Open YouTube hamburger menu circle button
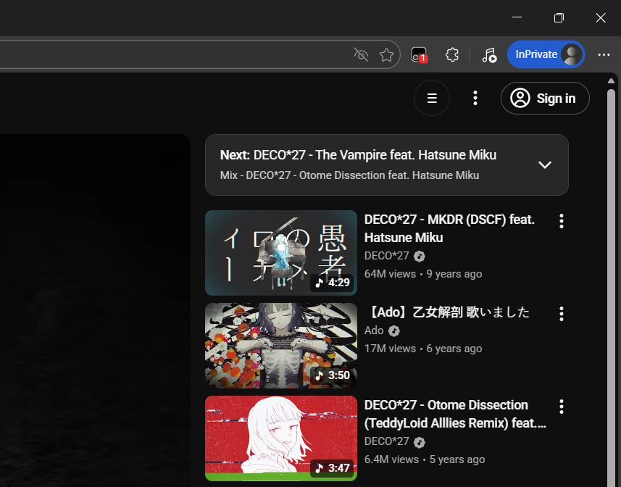 coord(432,98)
